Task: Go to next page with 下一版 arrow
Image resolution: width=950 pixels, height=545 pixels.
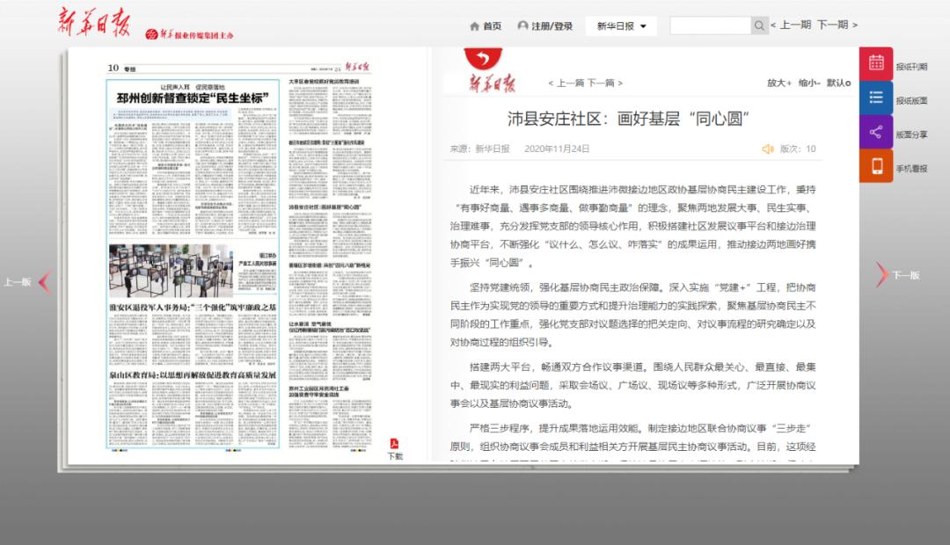Action: pyautogui.click(x=882, y=275)
